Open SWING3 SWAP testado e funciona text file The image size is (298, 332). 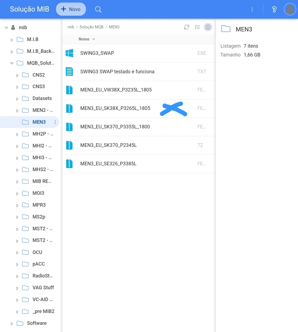pos(117,72)
